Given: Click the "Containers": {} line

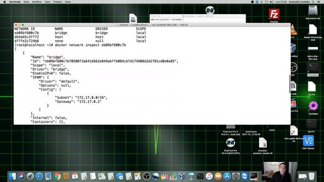Looking at the screenshot, I should [48, 122].
